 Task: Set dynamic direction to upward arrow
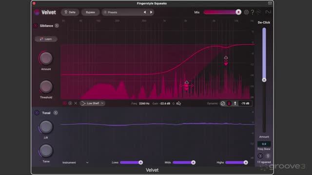235,104
